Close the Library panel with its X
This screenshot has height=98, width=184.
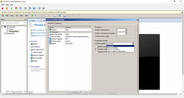[x=25, y=19]
